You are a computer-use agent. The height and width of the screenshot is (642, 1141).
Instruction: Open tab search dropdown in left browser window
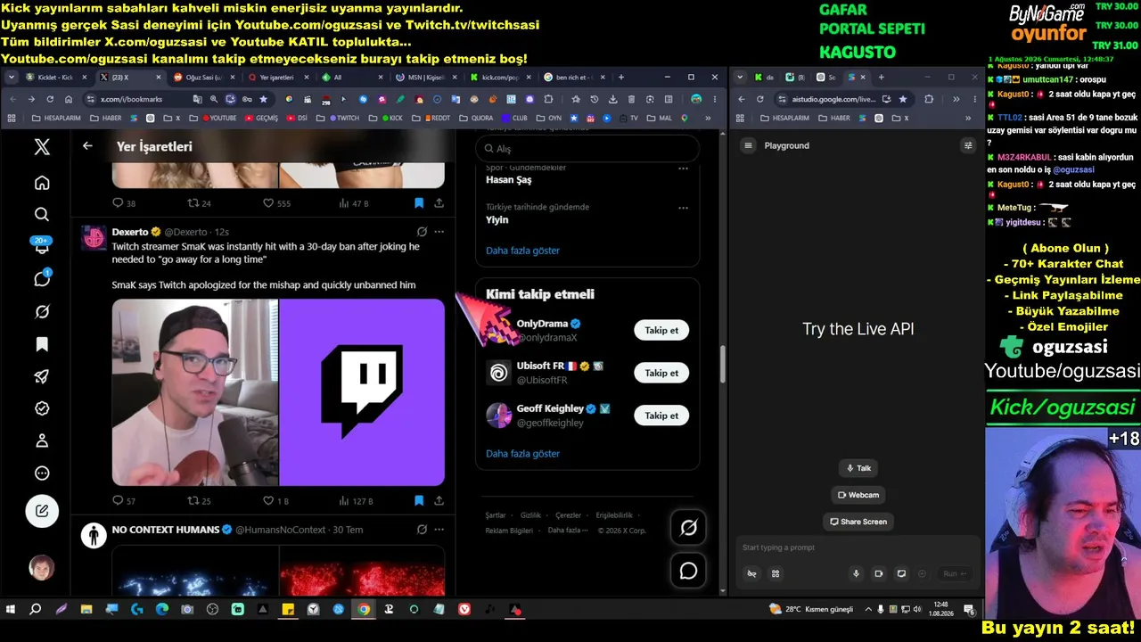[12, 78]
